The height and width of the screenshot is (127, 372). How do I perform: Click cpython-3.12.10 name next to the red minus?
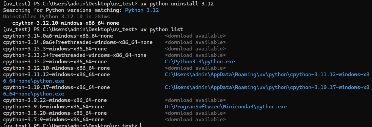click(65, 23)
